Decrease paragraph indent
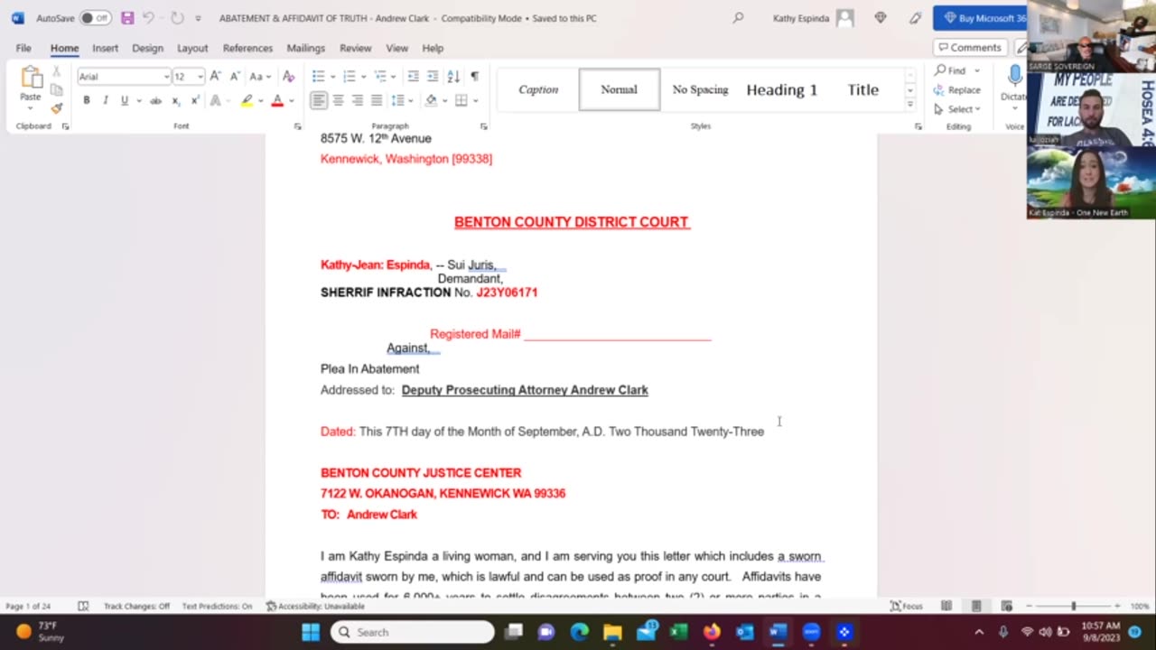Image resolution: width=1156 pixels, height=650 pixels. 413,77
